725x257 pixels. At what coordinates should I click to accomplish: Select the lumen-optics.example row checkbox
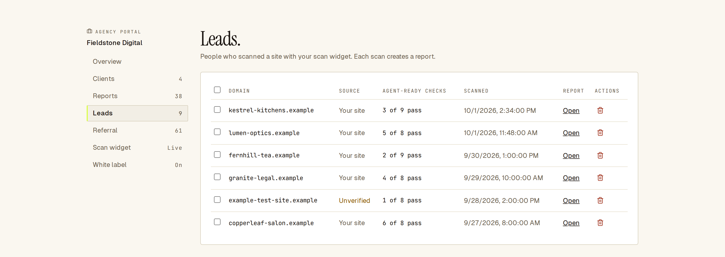217,132
